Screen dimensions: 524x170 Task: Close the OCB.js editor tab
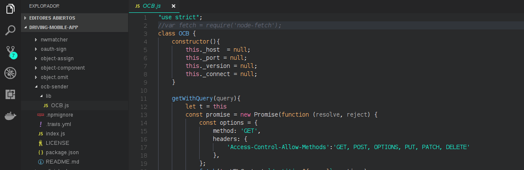coord(174,6)
